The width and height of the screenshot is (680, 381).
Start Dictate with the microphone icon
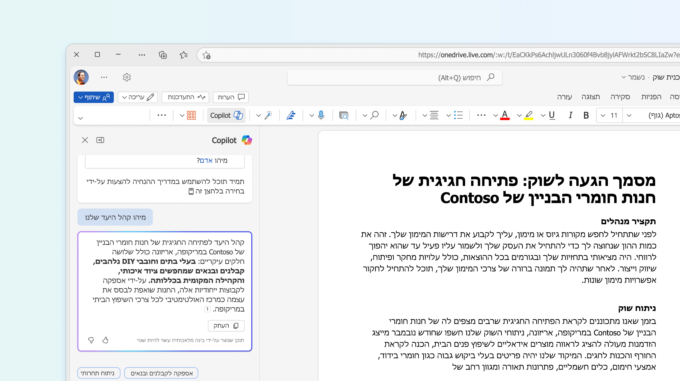coord(321,115)
